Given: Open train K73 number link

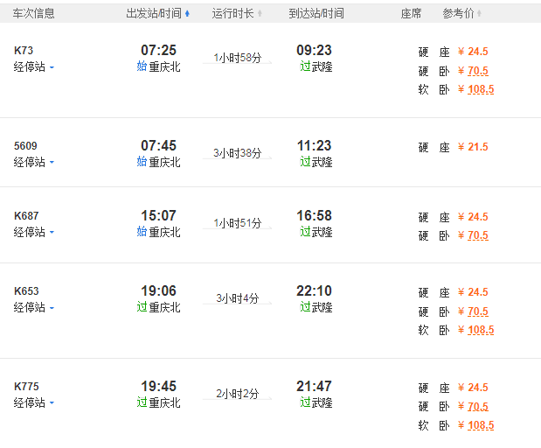Looking at the screenshot, I should pos(24,51).
